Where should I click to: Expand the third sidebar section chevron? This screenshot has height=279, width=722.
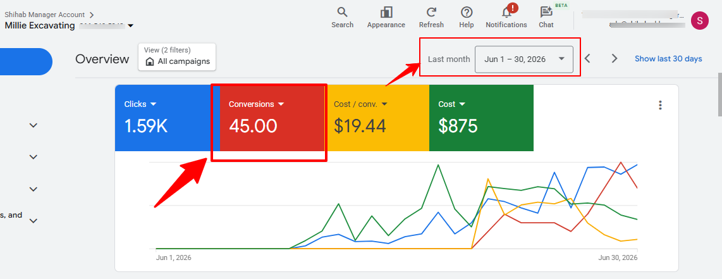(33, 189)
